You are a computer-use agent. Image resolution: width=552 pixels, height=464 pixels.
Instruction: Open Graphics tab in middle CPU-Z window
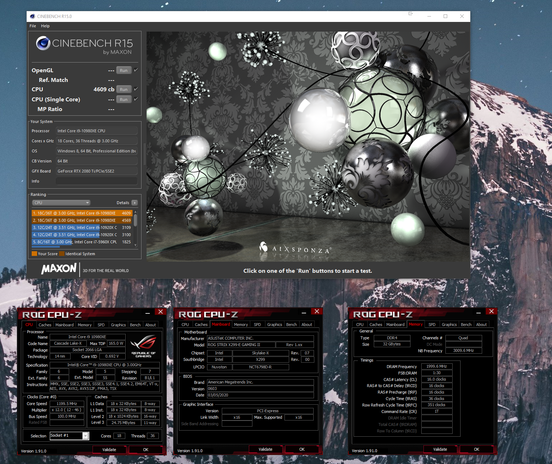275,325
